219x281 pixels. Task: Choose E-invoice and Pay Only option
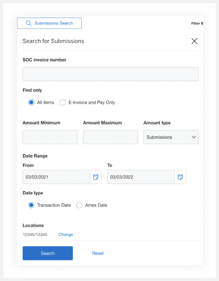63,102
